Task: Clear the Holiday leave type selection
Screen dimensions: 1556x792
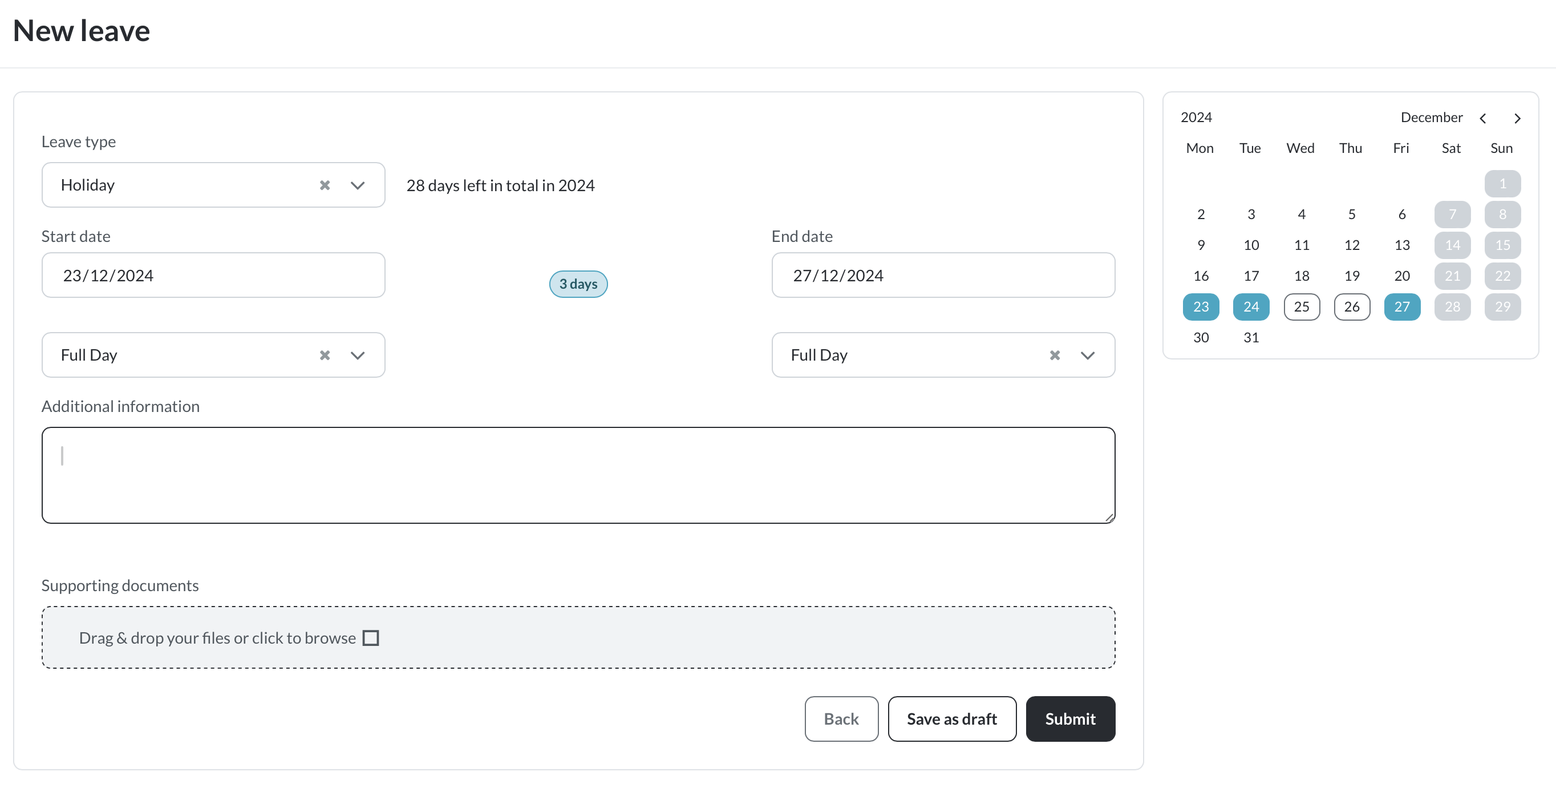Action: point(325,185)
